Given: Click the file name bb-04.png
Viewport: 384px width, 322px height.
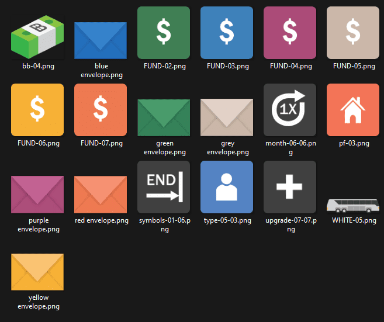Looking at the screenshot, I should tap(38, 66).
